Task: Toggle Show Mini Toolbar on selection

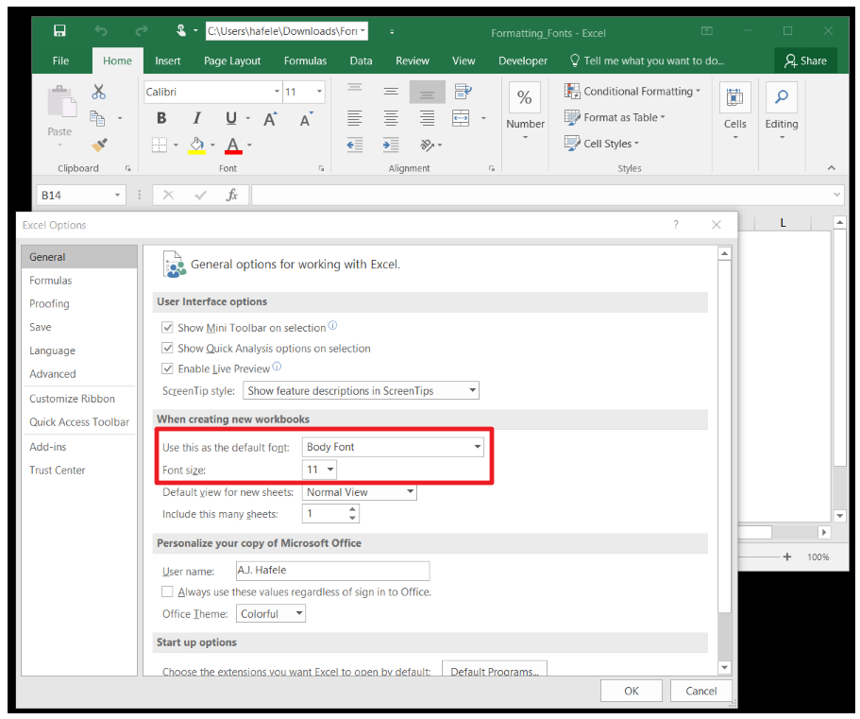Action: click(167, 328)
